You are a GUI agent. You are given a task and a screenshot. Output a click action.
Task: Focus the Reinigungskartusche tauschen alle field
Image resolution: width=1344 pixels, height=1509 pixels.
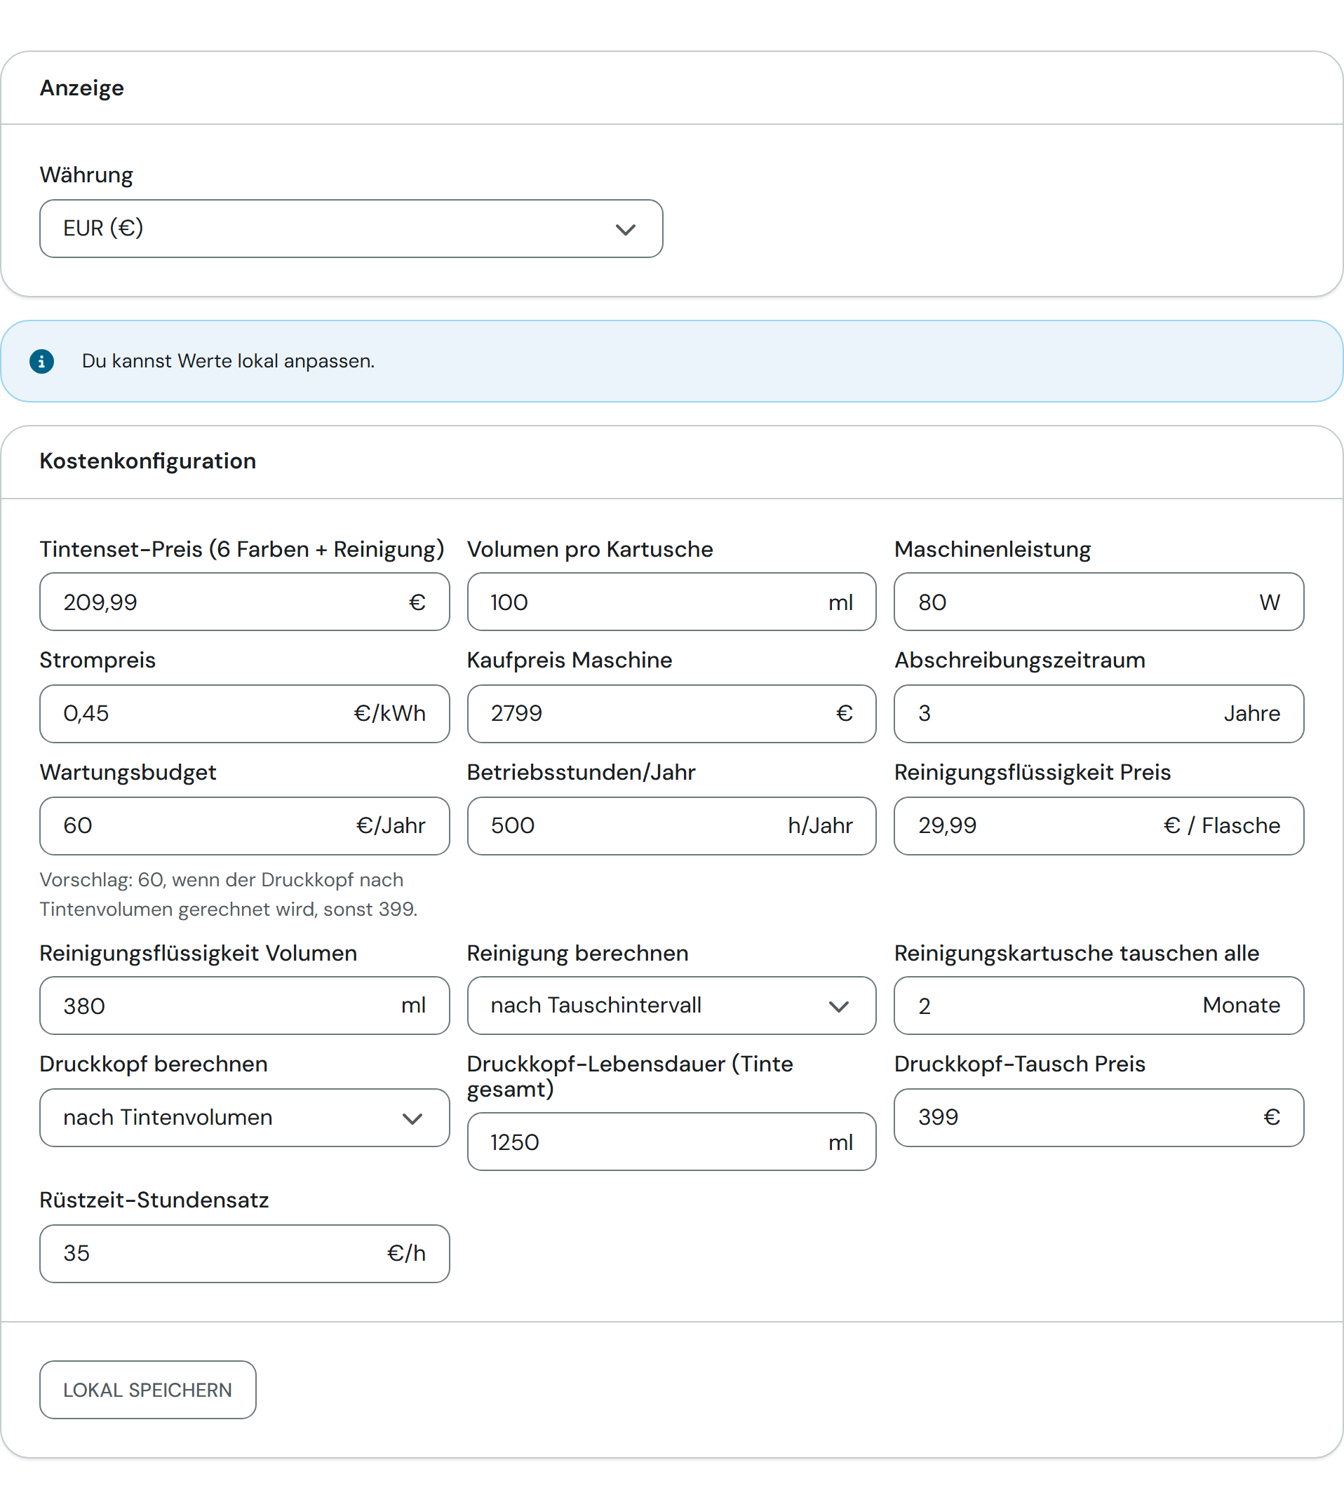(x=1098, y=1006)
